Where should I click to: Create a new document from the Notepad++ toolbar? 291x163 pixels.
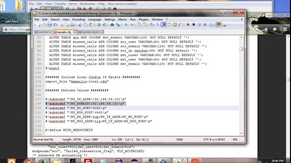click(x=39, y=25)
